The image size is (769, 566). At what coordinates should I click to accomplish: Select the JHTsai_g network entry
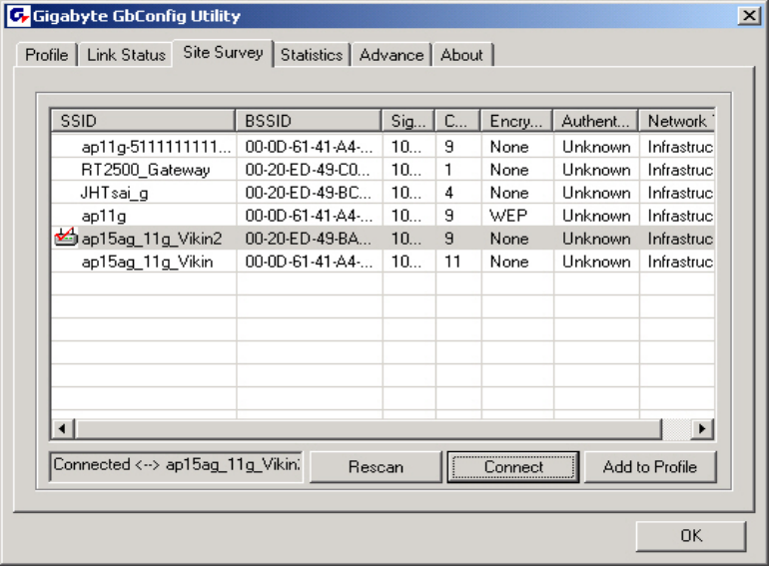(383, 193)
